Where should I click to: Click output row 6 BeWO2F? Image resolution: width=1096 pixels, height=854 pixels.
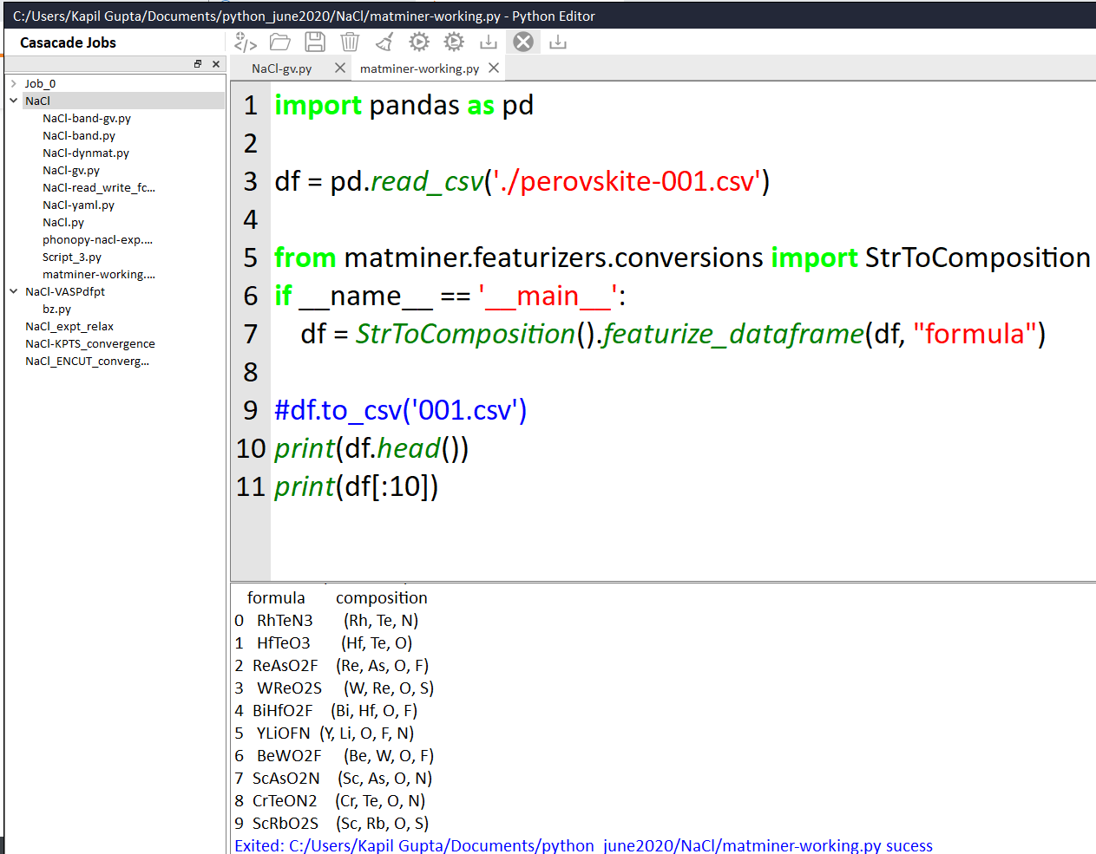334,756
